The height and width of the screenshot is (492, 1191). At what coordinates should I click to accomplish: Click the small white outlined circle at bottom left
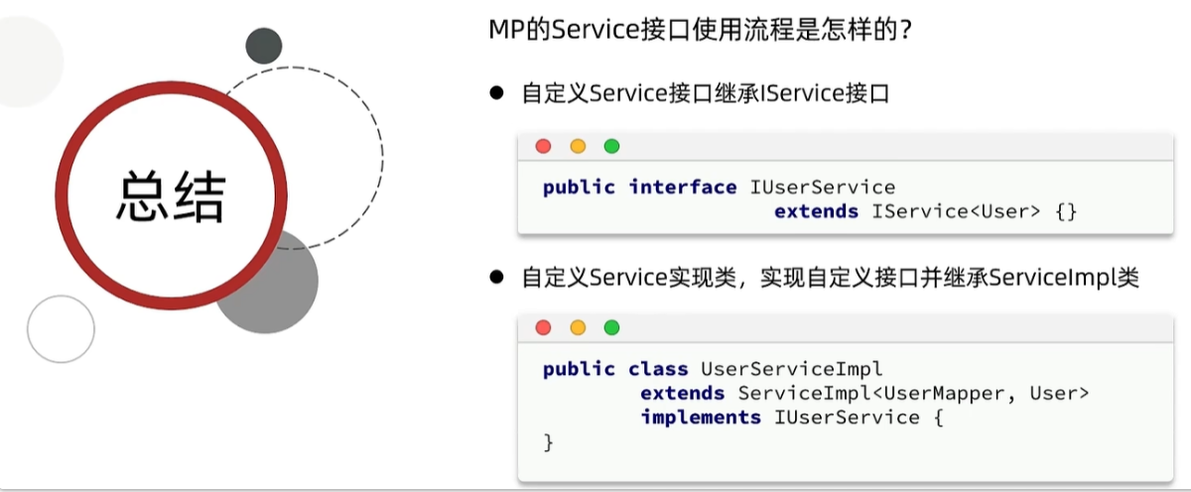[x=61, y=328]
